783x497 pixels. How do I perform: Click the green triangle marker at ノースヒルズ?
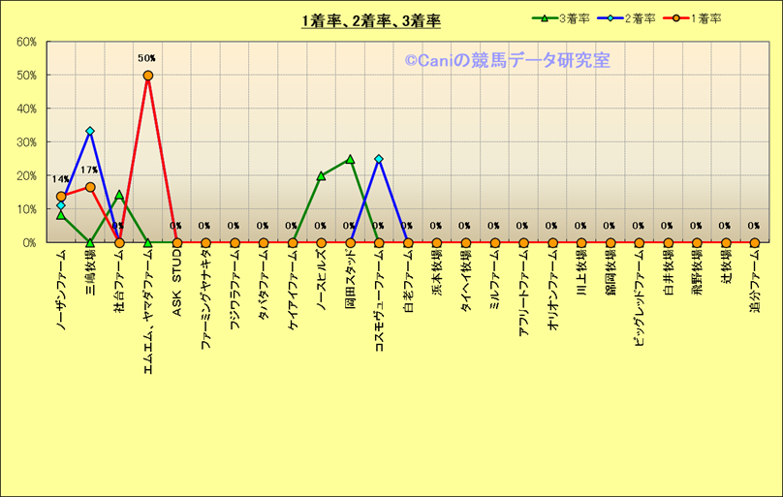[321, 176]
